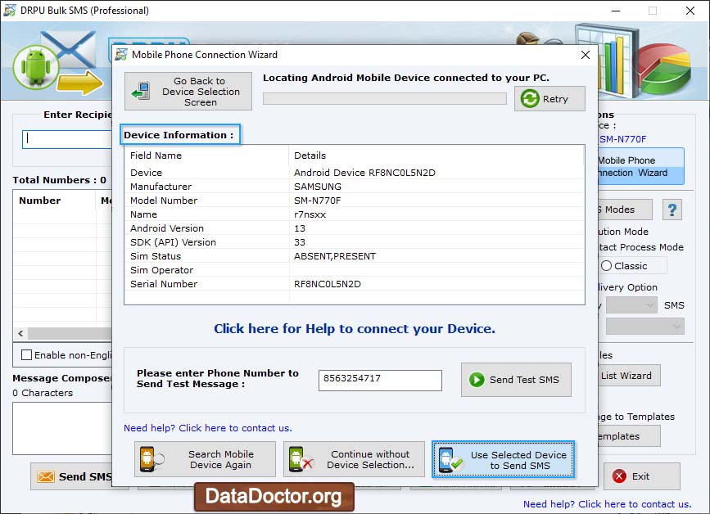Click the test phone number input field
The image size is (710, 514).
(380, 380)
